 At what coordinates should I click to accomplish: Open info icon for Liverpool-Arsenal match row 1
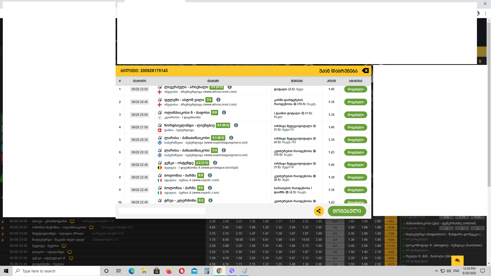point(230,87)
